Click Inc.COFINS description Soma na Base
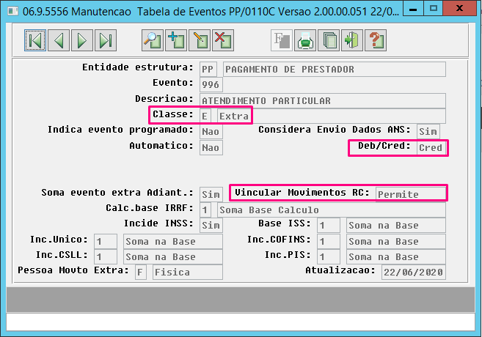This screenshot has width=482, height=337. click(x=396, y=242)
